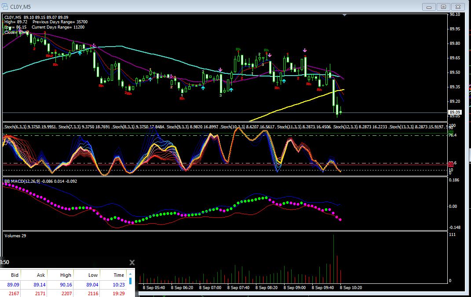Select the Low column header
Image resolution: width=471 pixels, height=297 pixels.
click(x=93, y=275)
